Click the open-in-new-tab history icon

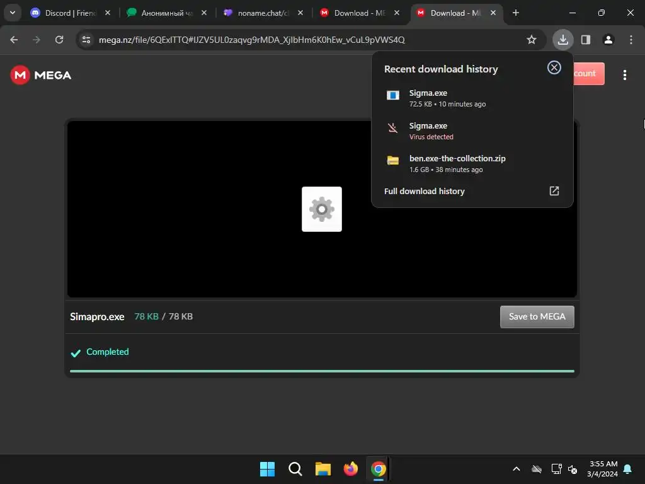(x=554, y=191)
